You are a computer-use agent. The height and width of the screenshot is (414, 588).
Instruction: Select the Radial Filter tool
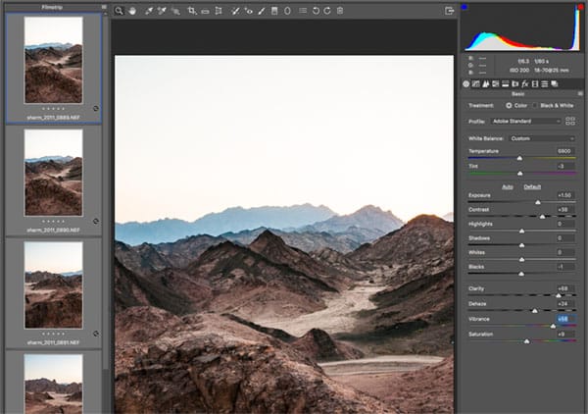pos(287,11)
